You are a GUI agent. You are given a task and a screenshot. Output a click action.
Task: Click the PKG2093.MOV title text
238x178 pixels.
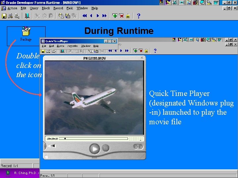click(x=95, y=58)
